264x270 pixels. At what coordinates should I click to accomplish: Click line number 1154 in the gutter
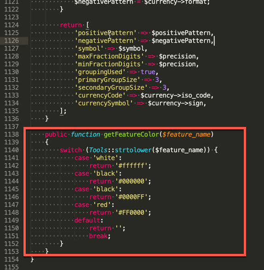coord(11,259)
